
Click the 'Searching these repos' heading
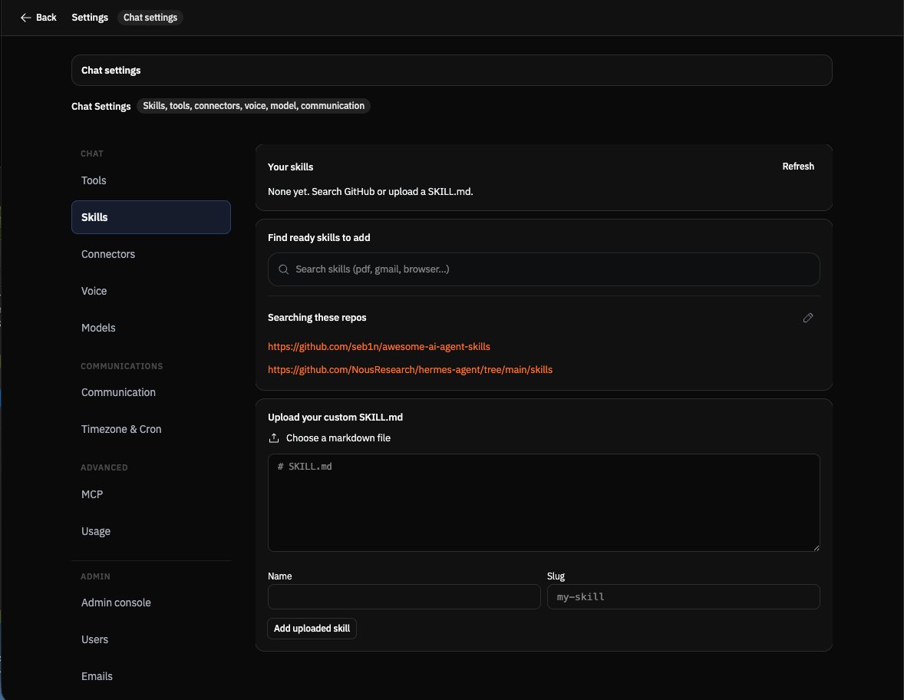pyautogui.click(x=317, y=318)
